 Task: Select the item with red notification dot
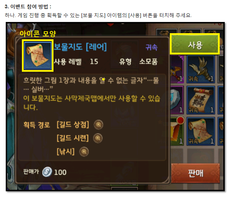177,131
